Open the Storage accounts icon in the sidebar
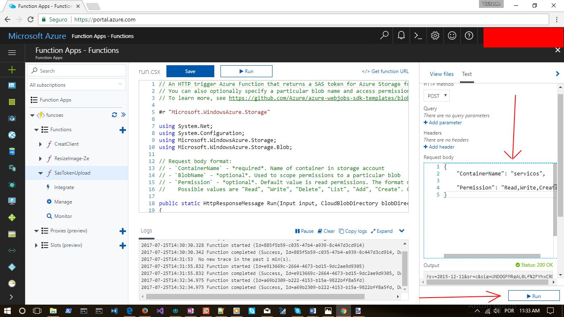564x317 pixels. click(12, 234)
